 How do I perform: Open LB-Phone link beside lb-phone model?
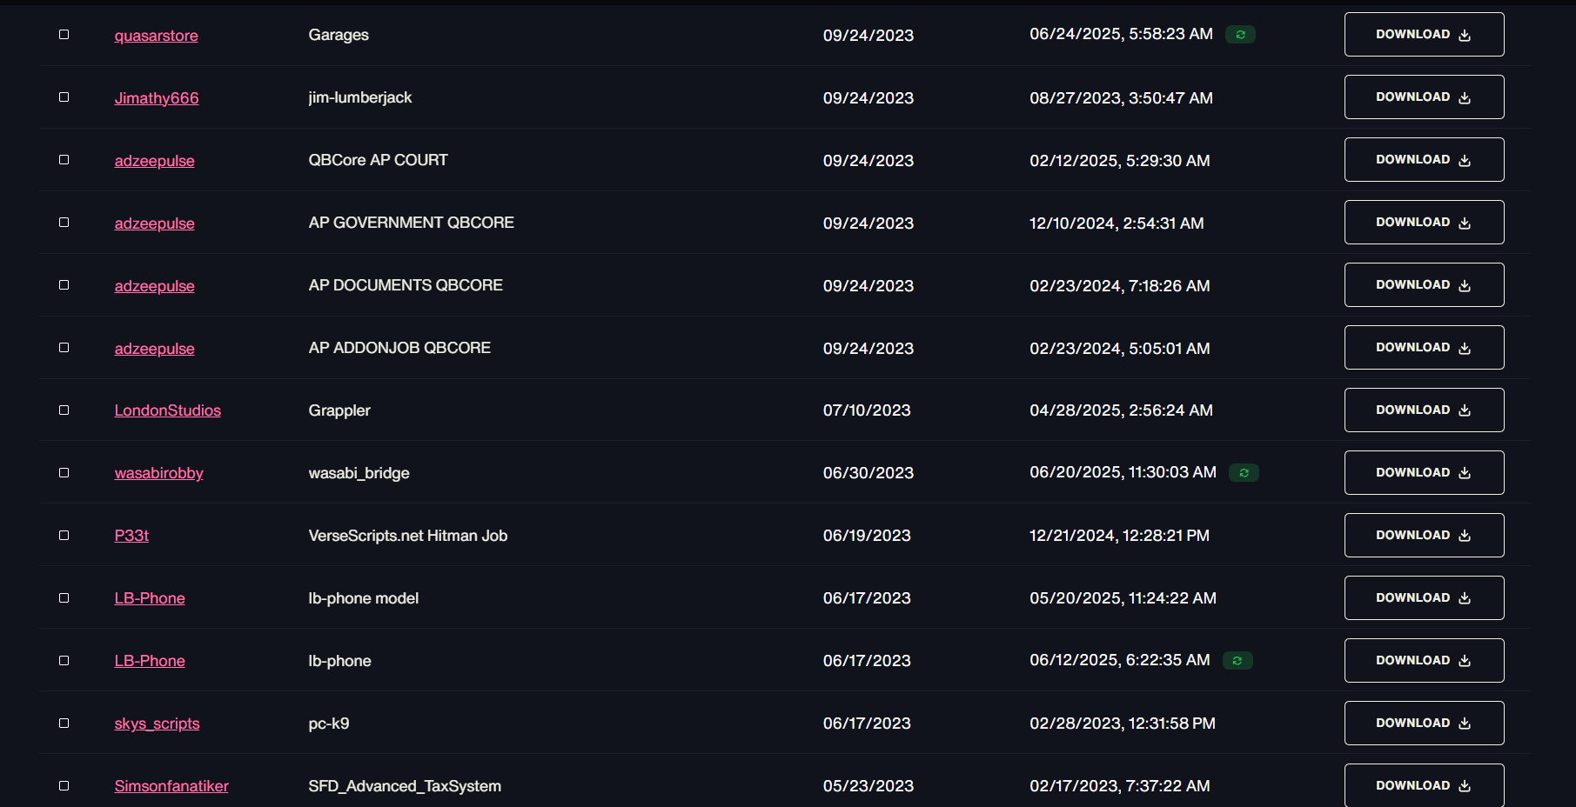click(x=150, y=598)
